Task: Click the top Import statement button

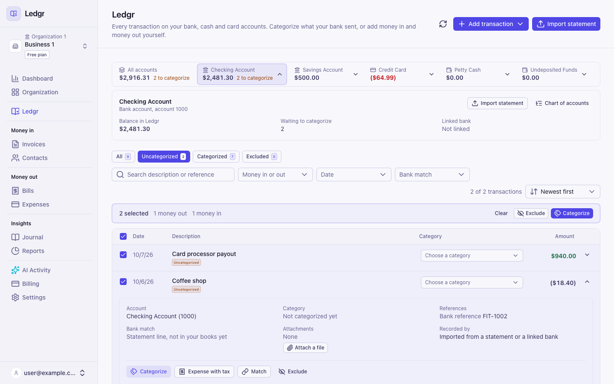Action: point(566,24)
